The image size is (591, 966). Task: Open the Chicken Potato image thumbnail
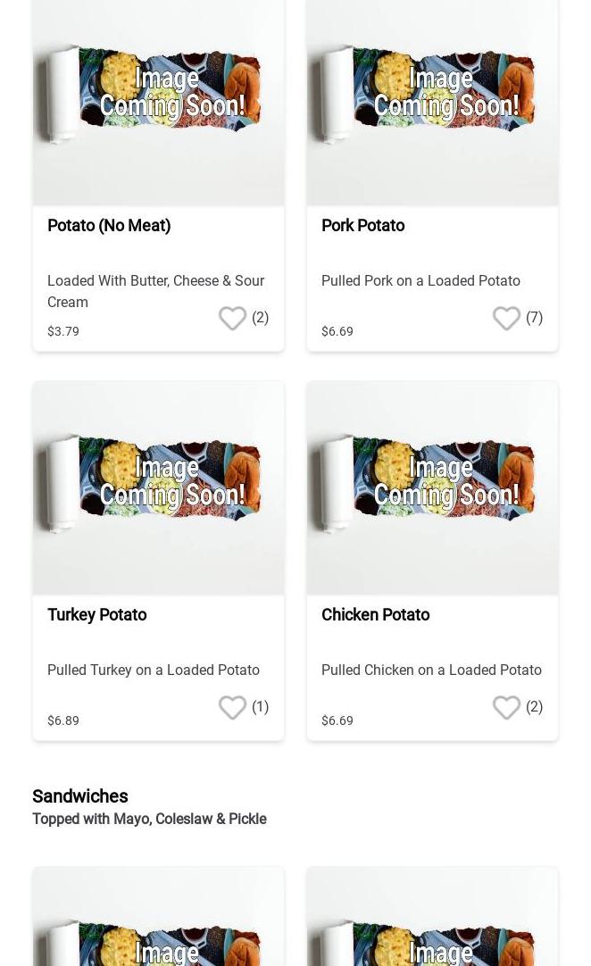tap(433, 488)
